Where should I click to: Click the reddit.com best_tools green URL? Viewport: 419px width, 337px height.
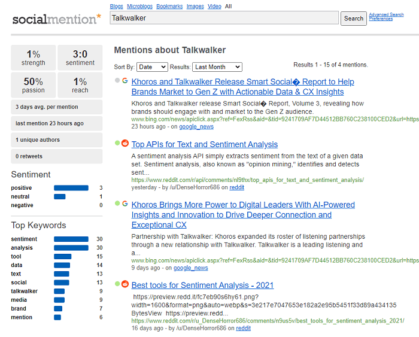(268, 321)
